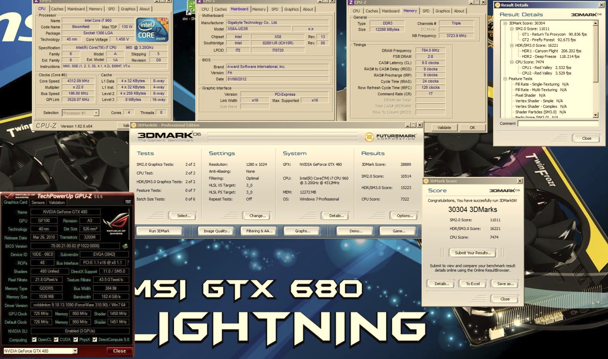
Task: Open Filtering & AA... settings
Action: [259, 231]
